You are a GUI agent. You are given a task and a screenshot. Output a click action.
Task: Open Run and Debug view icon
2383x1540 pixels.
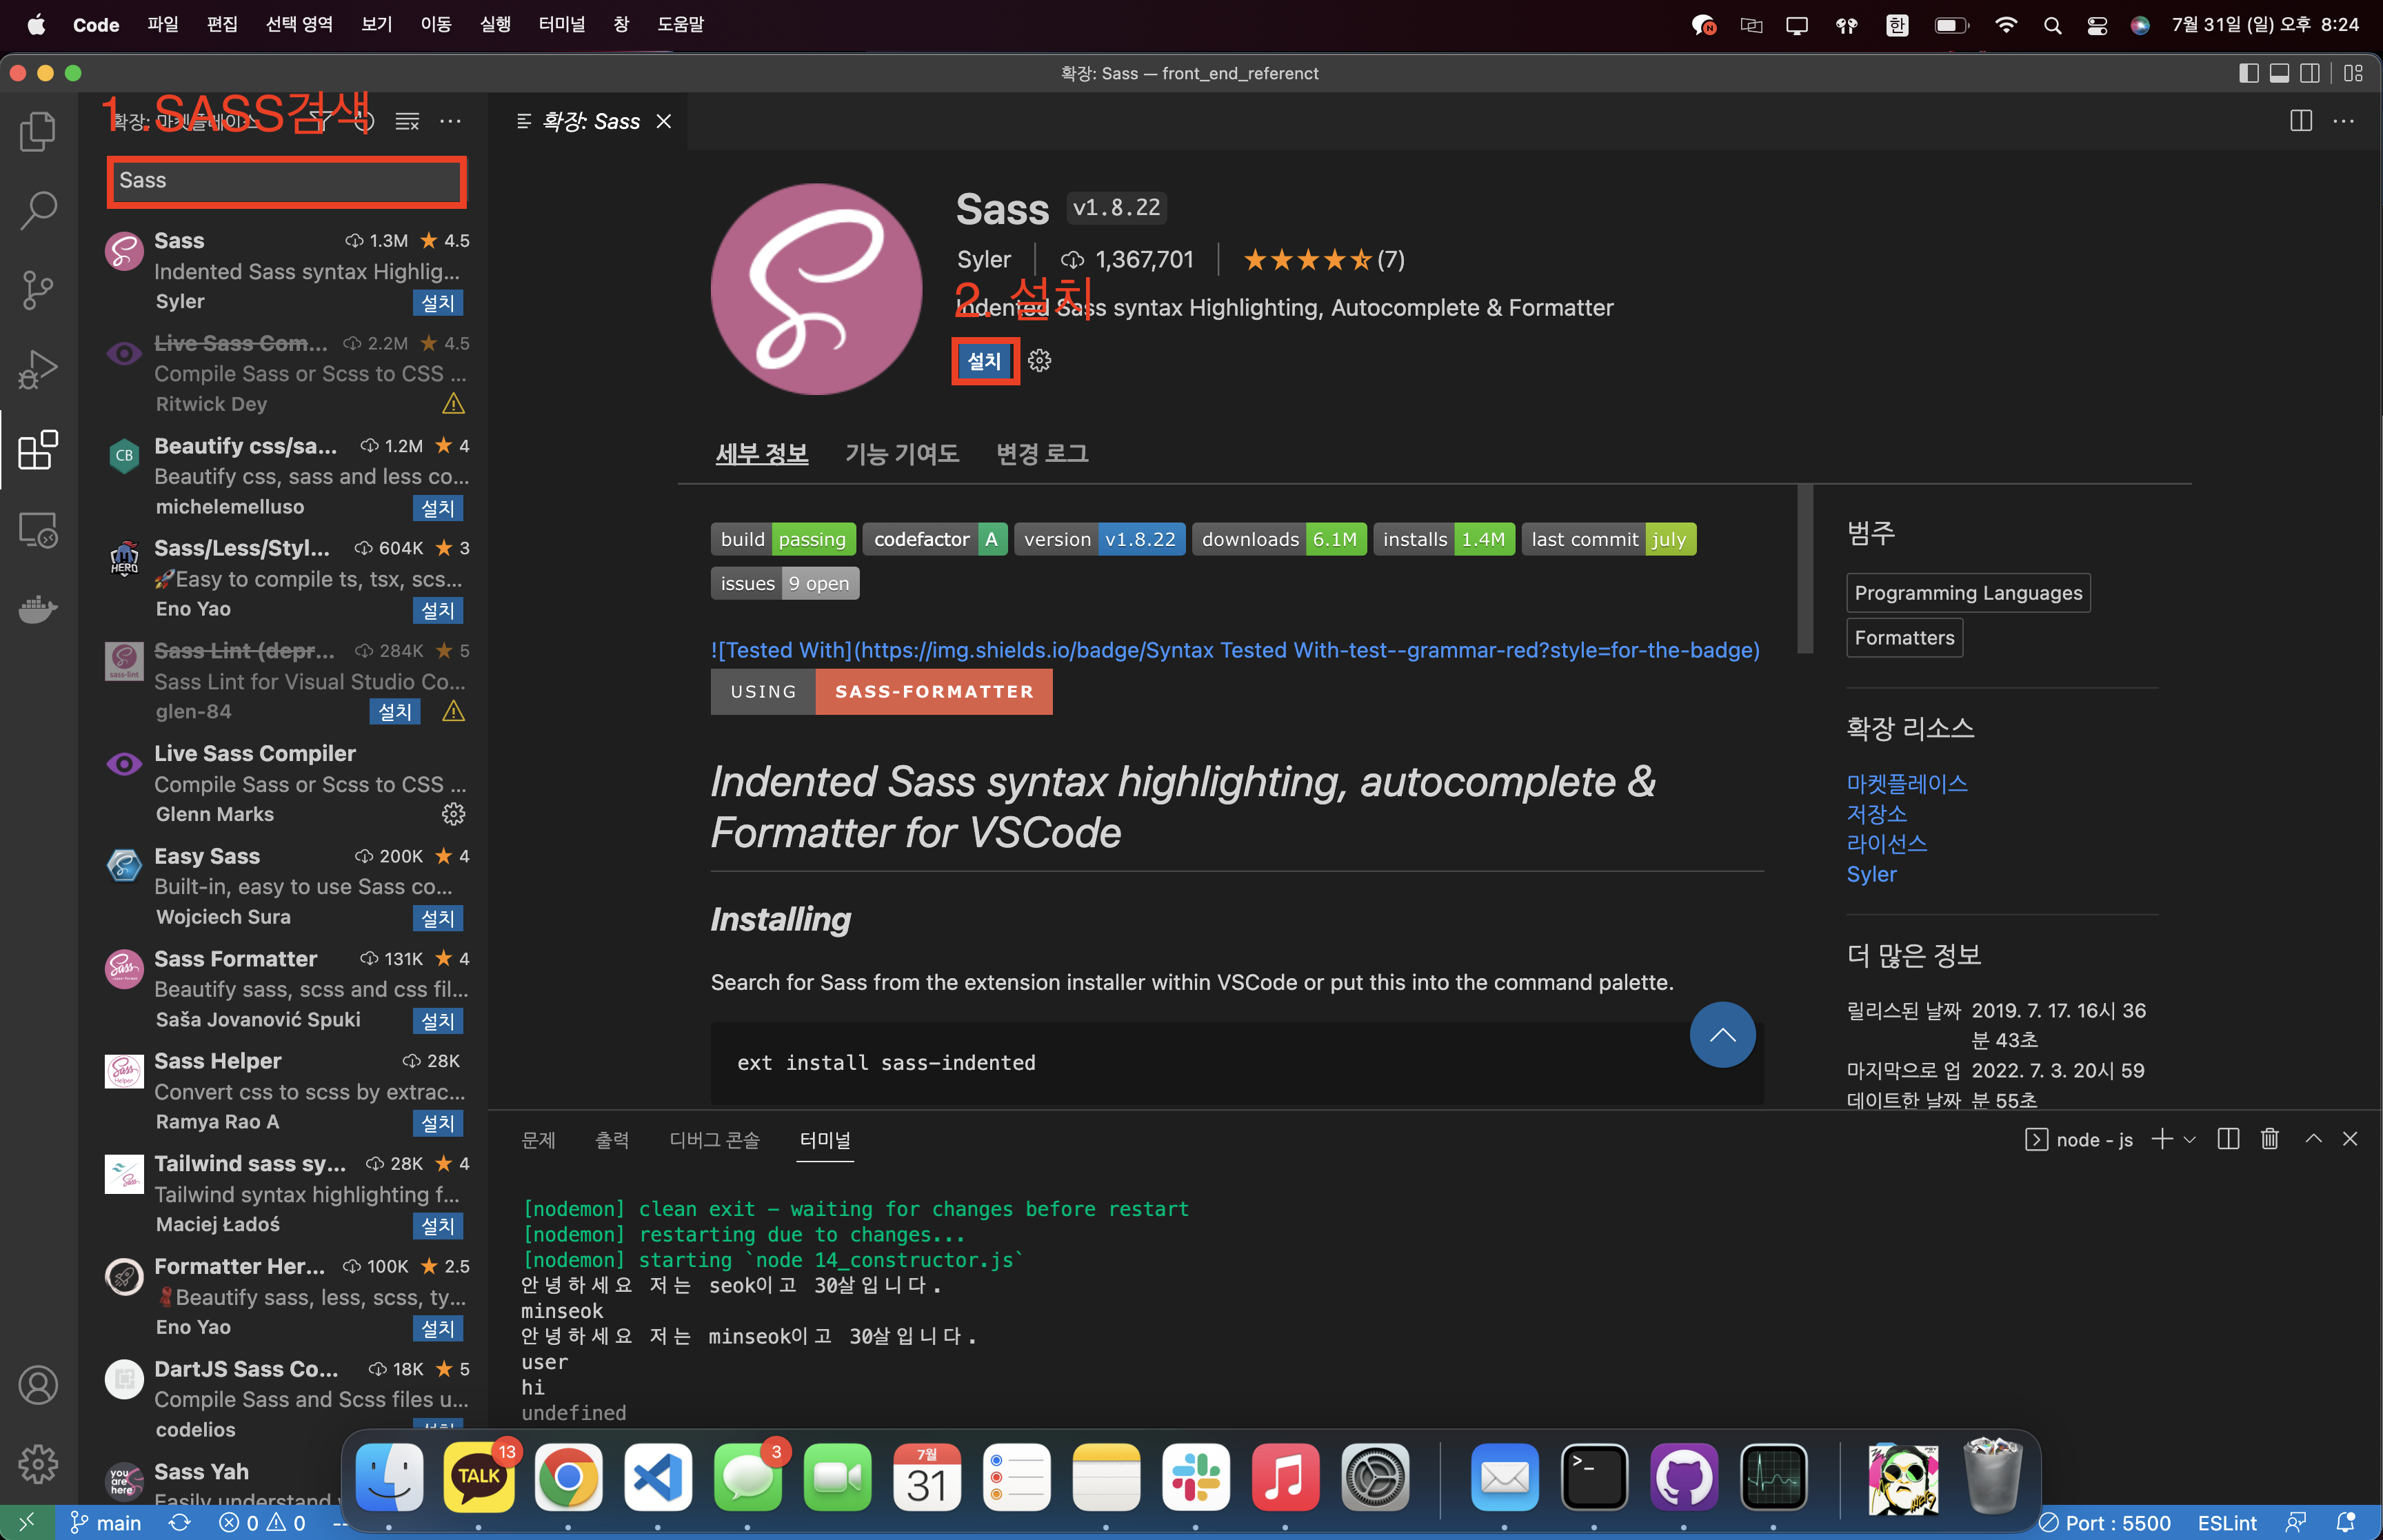[x=38, y=369]
